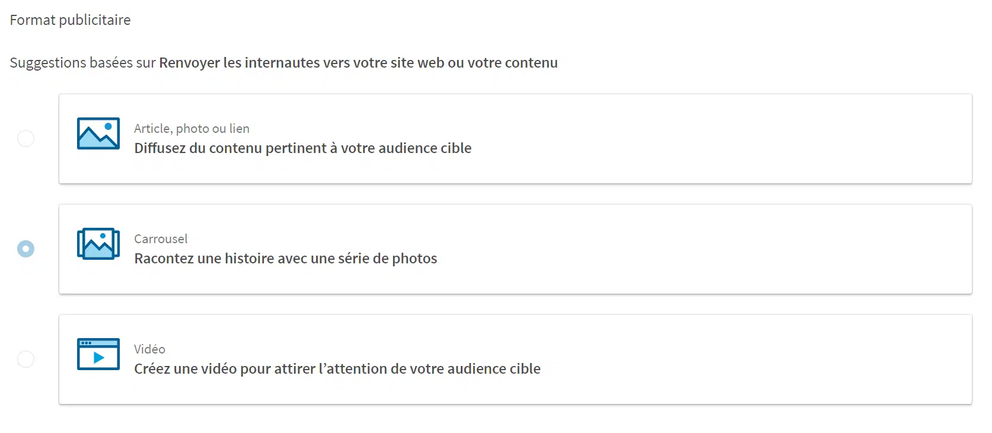Select the Carrousel radio button
The height and width of the screenshot is (433, 992).
(x=25, y=249)
